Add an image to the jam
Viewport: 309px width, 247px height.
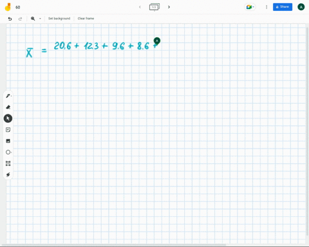click(8, 141)
